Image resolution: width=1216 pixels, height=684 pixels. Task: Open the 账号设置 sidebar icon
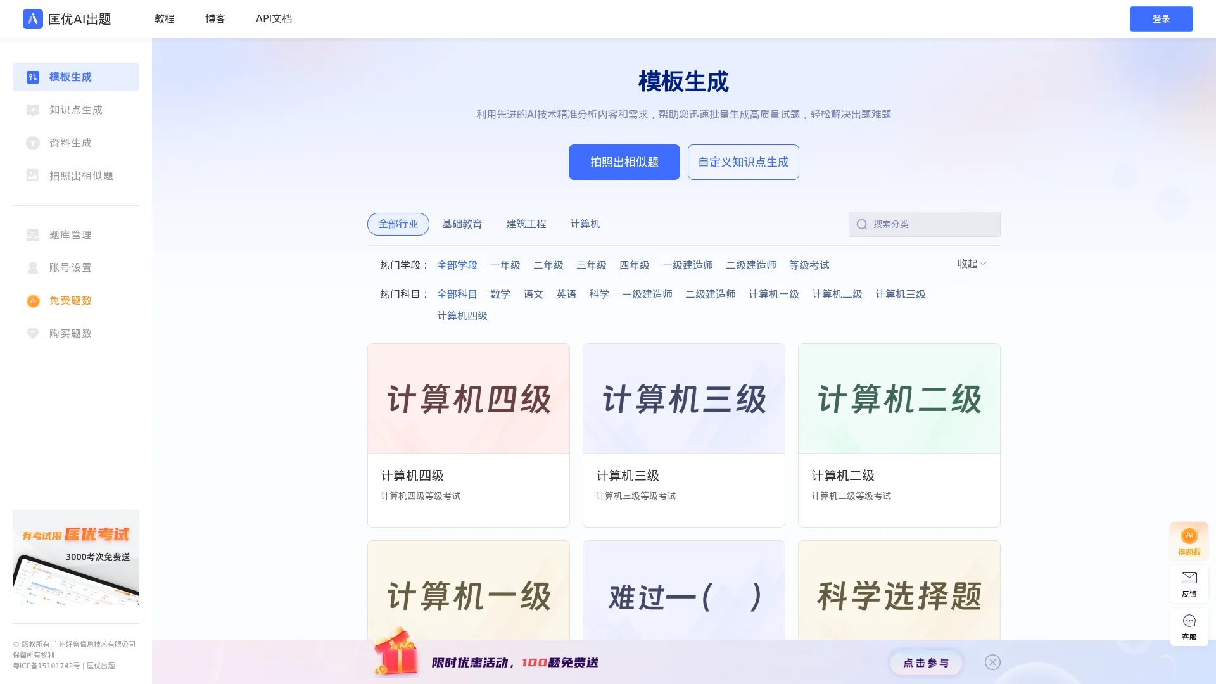[33, 268]
